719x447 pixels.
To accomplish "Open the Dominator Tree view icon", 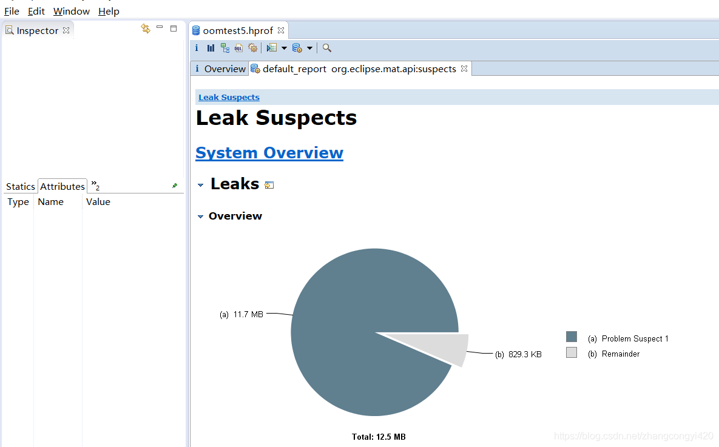I will [224, 48].
